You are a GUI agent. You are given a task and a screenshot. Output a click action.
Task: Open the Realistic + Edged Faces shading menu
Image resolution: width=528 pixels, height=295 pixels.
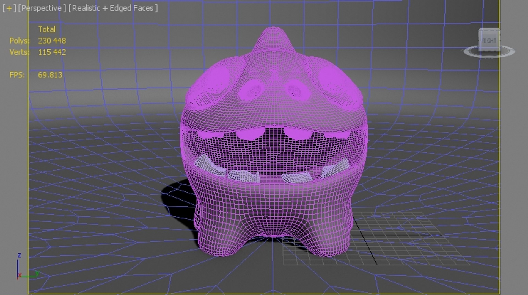pos(113,8)
